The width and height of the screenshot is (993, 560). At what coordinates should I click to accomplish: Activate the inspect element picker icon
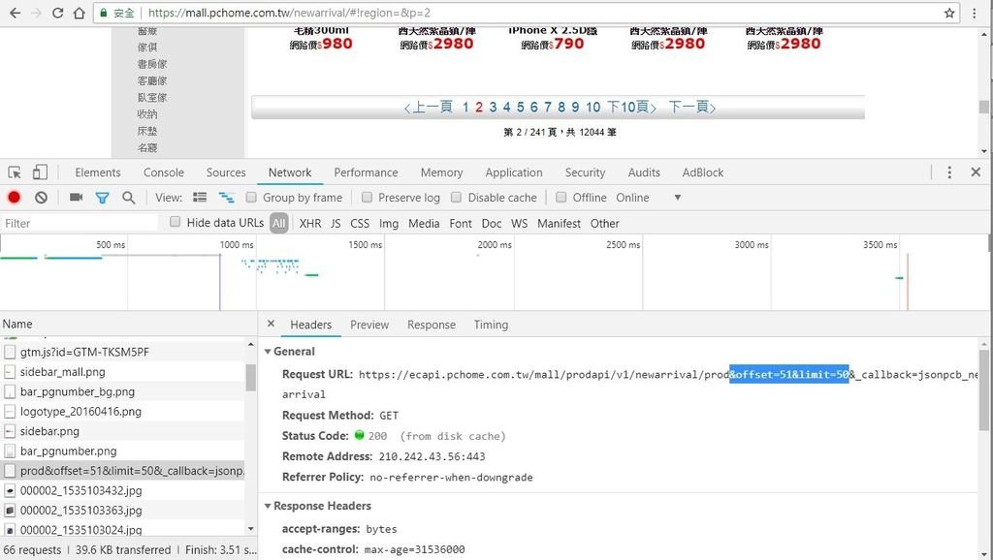[x=15, y=172]
